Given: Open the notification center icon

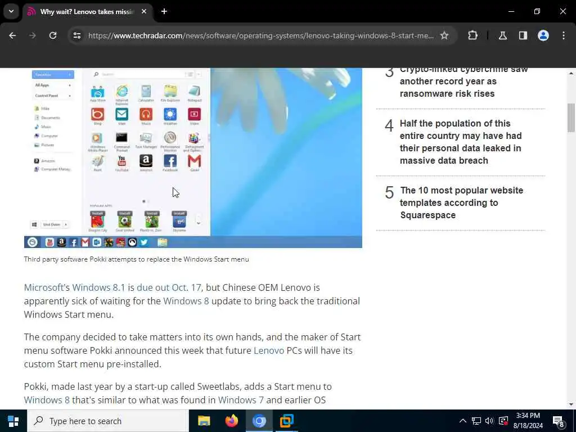Looking at the screenshot, I should (x=559, y=421).
